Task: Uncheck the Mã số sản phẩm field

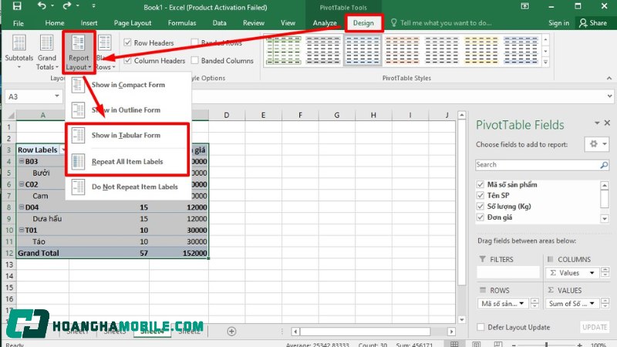Action: [480, 184]
